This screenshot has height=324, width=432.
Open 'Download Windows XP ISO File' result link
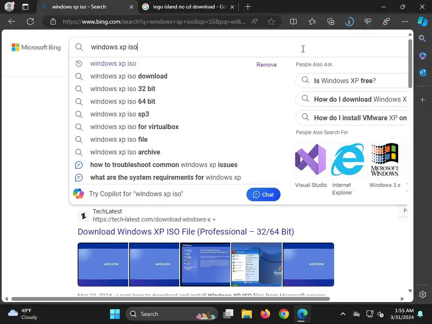pos(186,232)
